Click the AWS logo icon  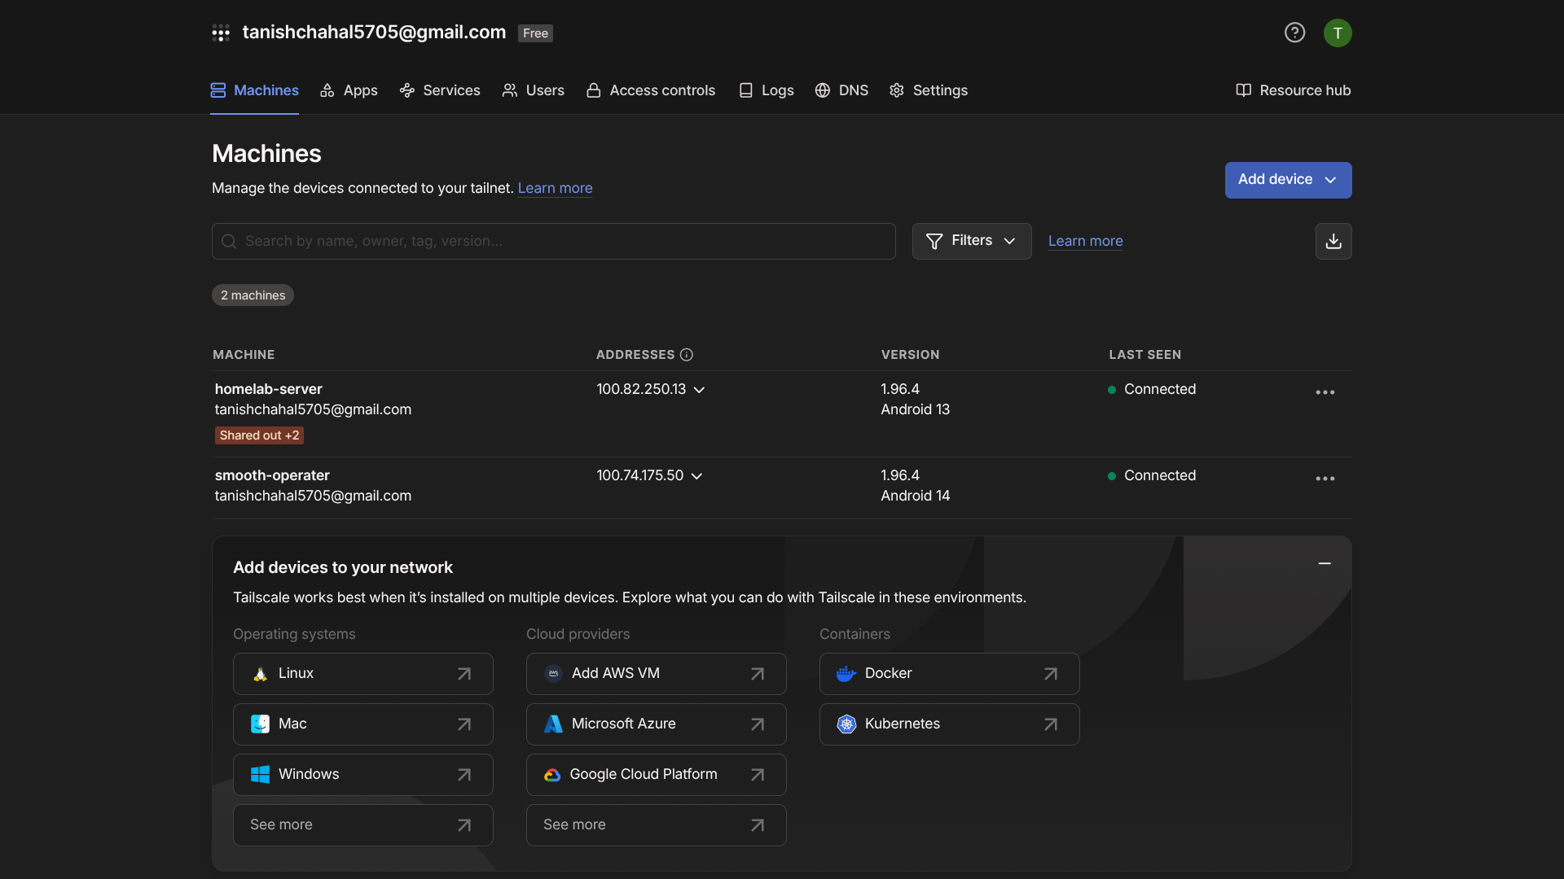[553, 674]
